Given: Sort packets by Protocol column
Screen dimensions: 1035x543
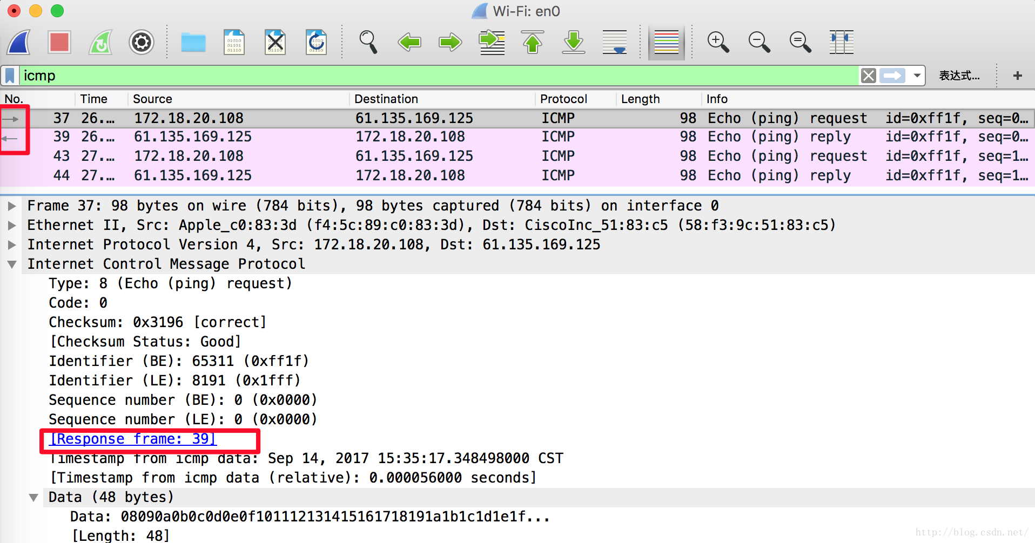Looking at the screenshot, I should 575,99.
